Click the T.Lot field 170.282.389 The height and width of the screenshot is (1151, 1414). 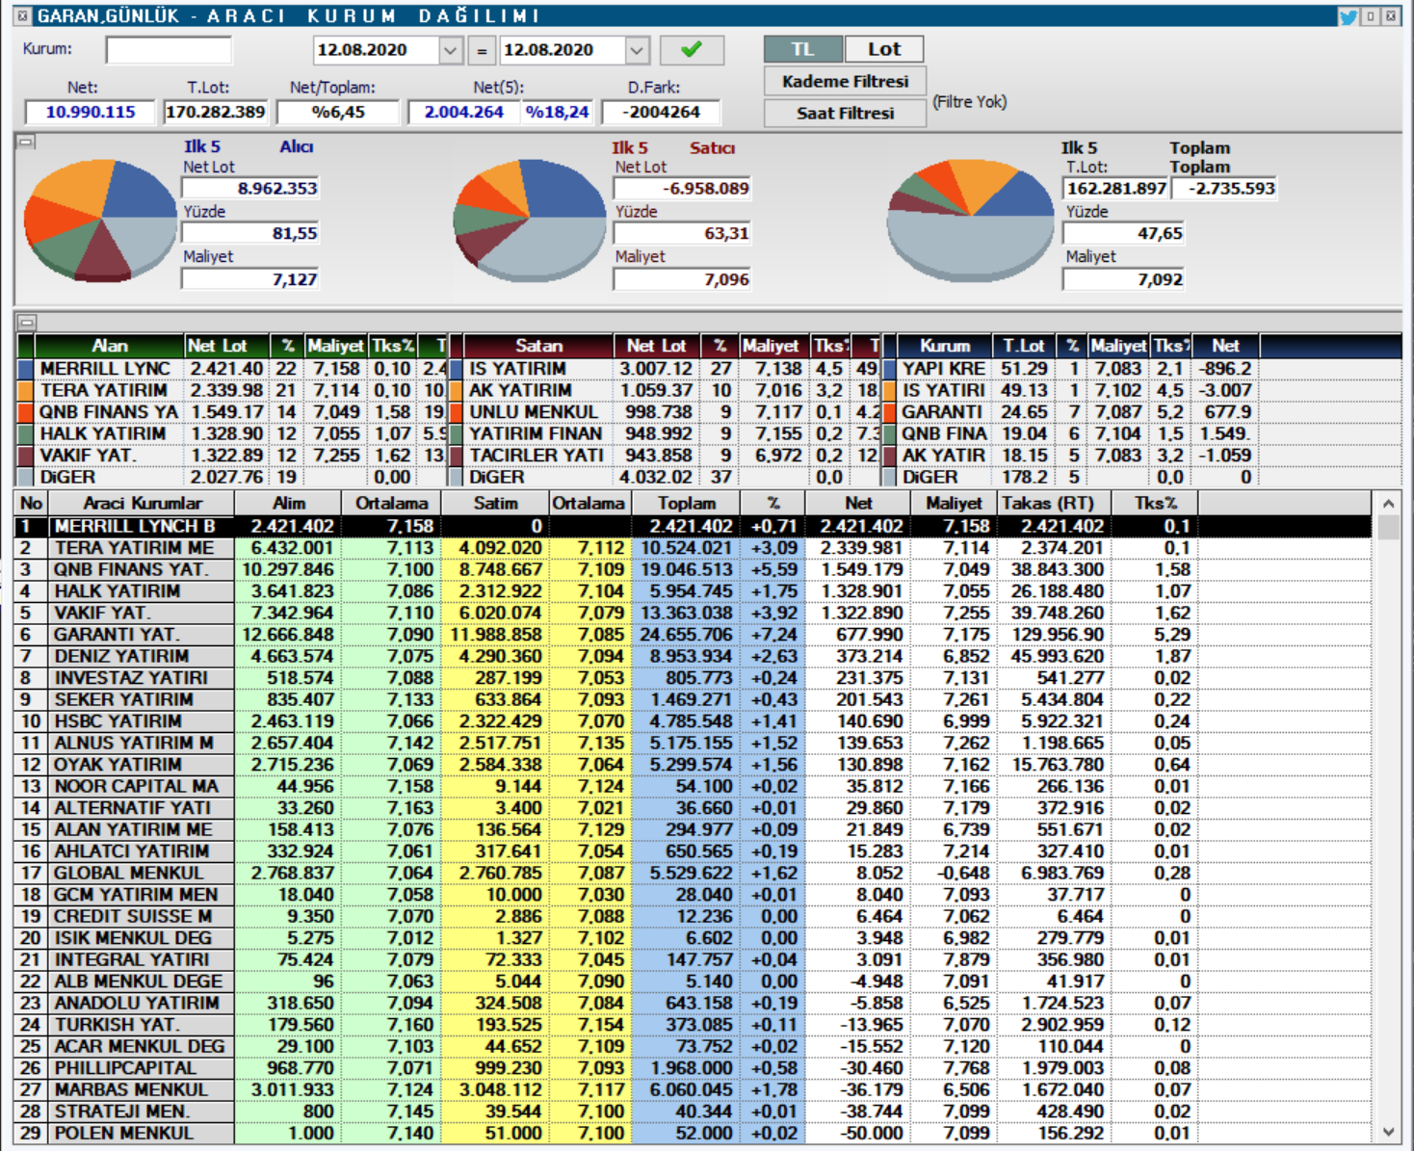(215, 112)
